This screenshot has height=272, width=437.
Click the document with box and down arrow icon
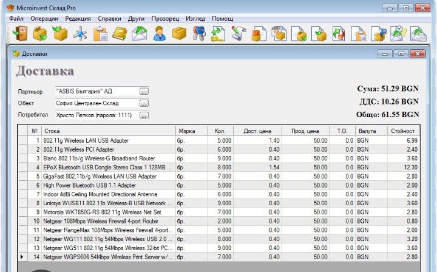[x=299, y=34]
